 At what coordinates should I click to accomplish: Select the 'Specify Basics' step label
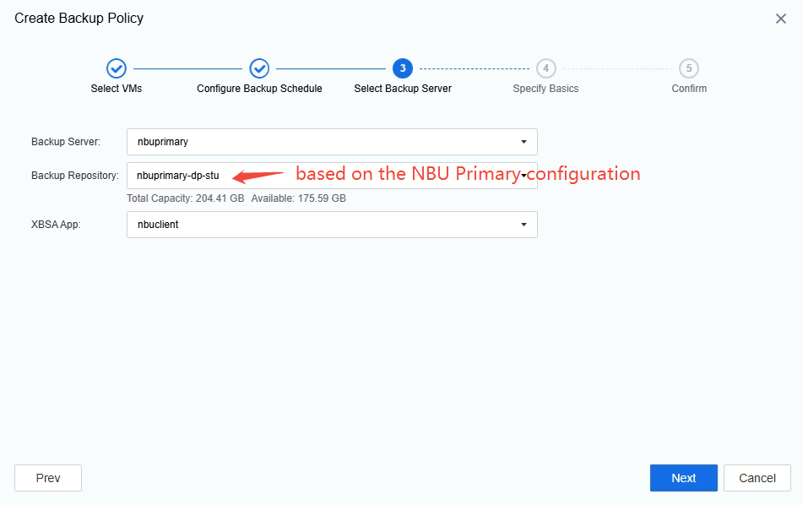[546, 89]
